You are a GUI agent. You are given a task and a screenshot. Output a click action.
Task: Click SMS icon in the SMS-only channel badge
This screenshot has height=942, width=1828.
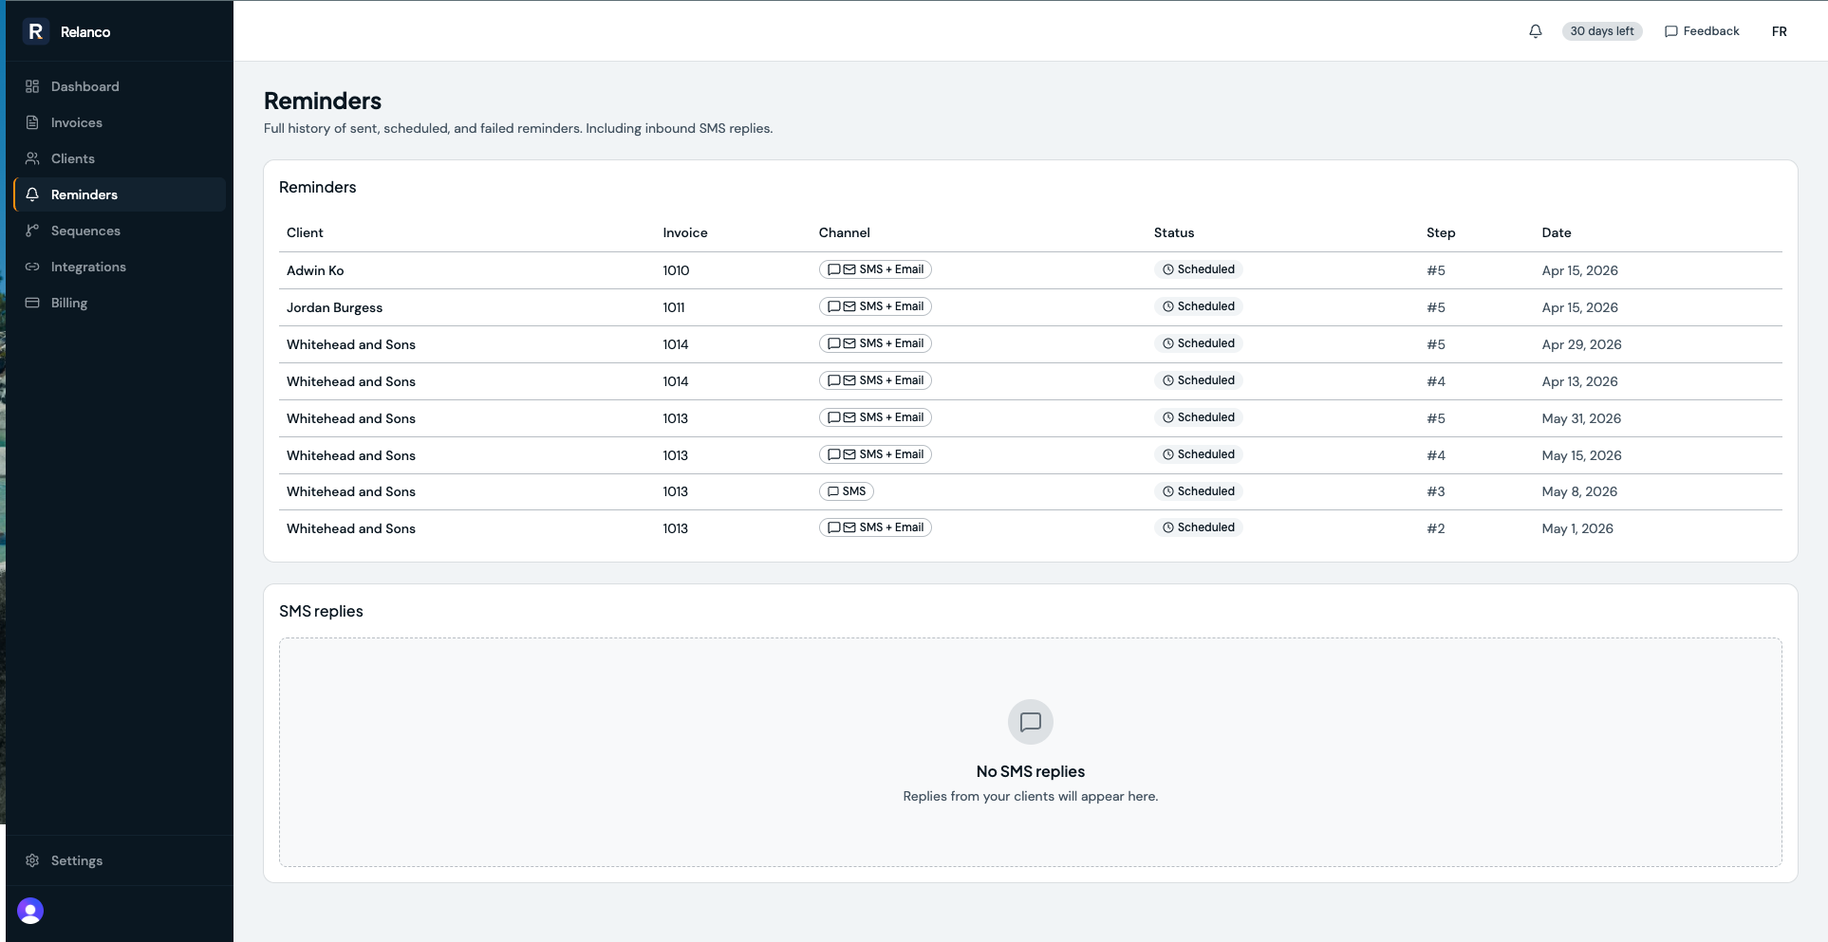pos(833,491)
